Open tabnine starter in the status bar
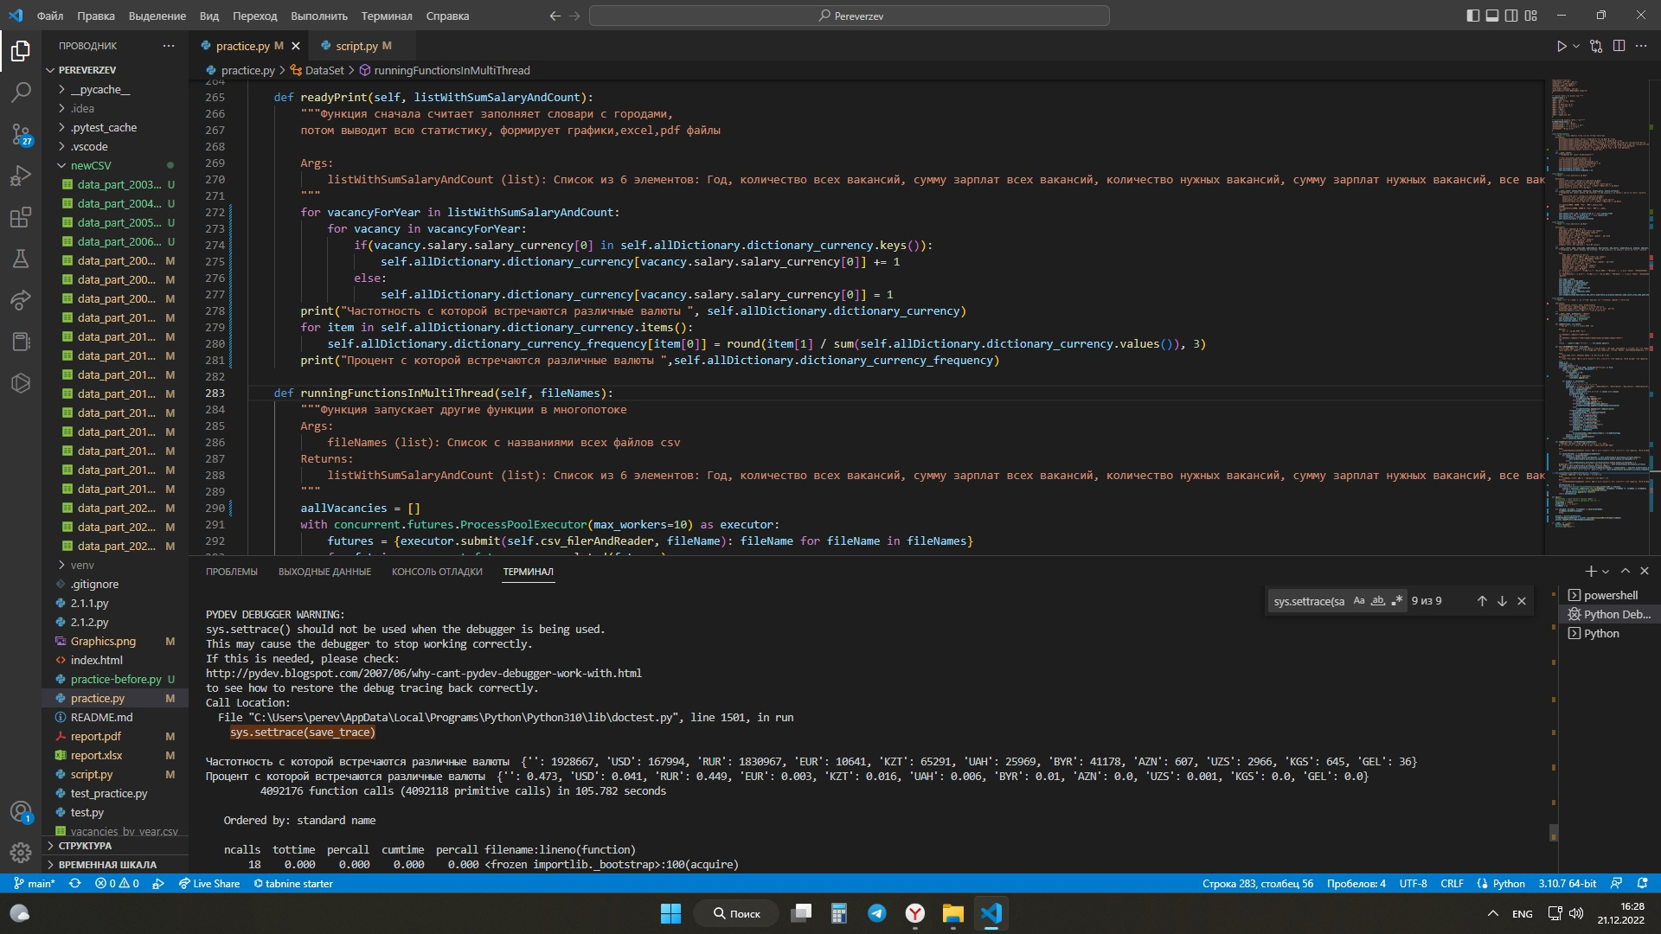 293,883
